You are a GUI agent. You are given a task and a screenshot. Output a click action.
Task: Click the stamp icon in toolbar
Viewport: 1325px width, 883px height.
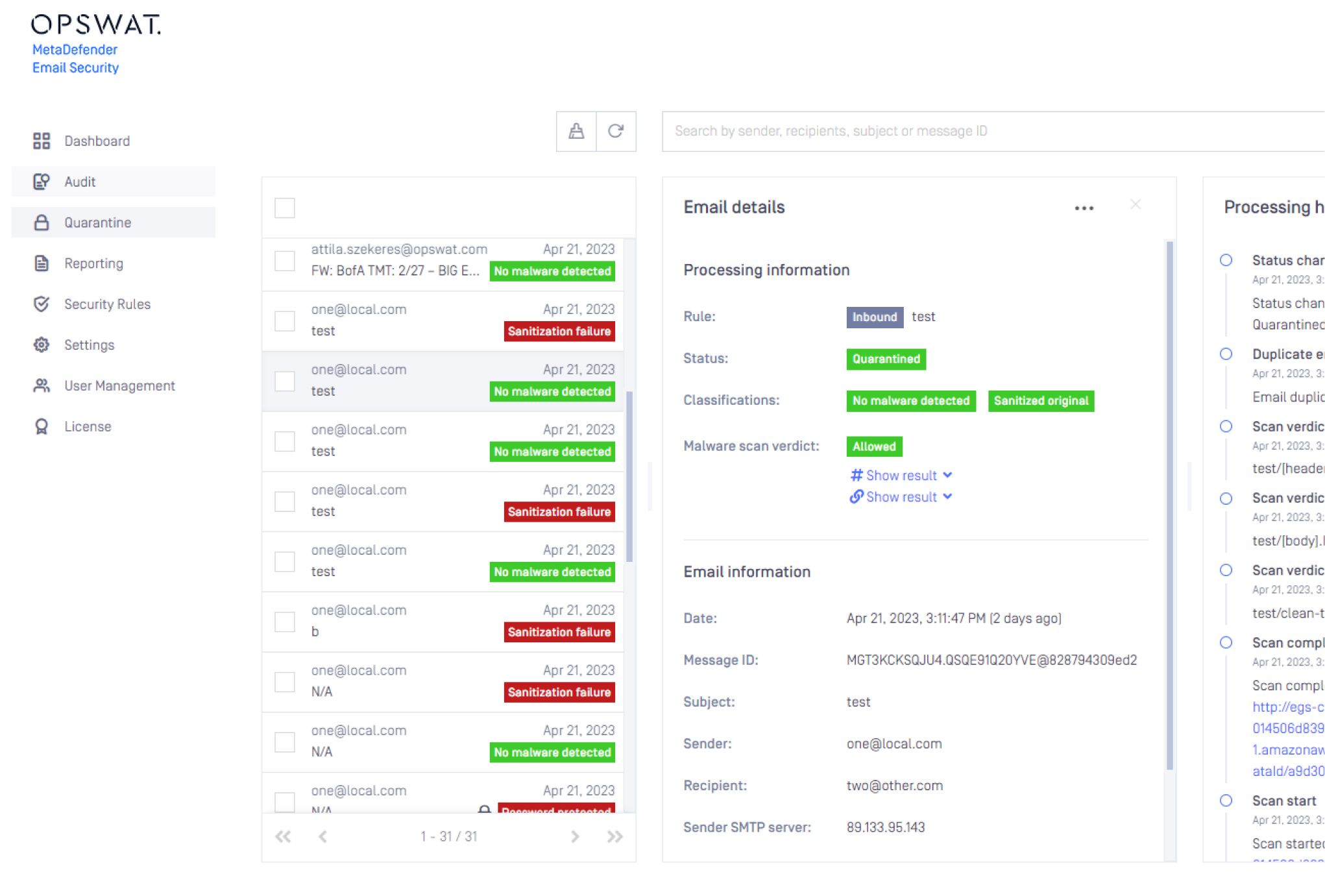(576, 131)
